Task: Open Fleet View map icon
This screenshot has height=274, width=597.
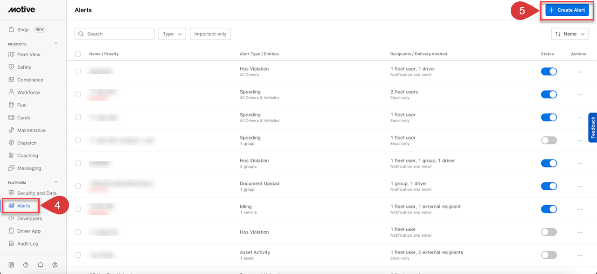Action: pyautogui.click(x=12, y=54)
